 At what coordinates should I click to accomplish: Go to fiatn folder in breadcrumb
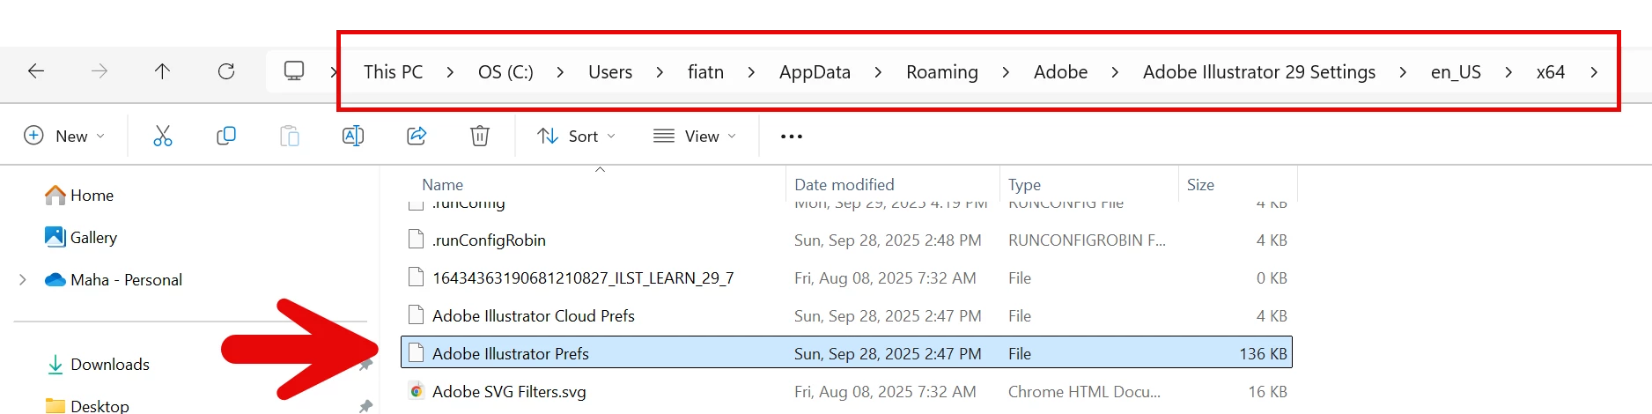[705, 72]
